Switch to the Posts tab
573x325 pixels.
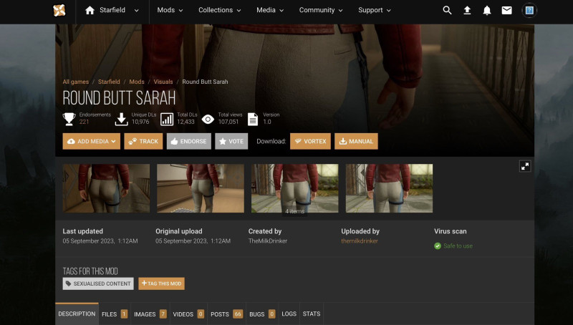pyautogui.click(x=226, y=314)
